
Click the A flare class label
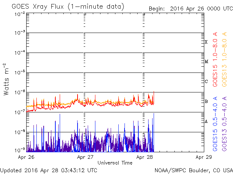(x=206, y=121)
